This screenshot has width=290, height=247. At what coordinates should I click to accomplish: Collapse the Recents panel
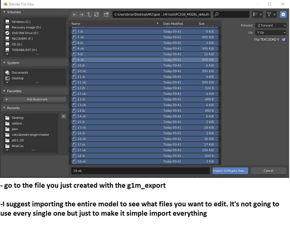point(4,108)
